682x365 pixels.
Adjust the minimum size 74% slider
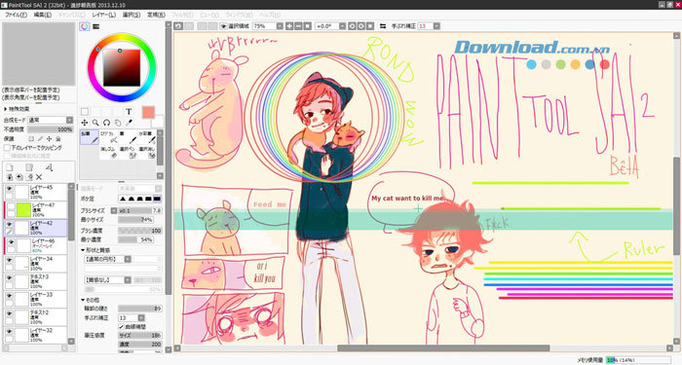(135, 220)
